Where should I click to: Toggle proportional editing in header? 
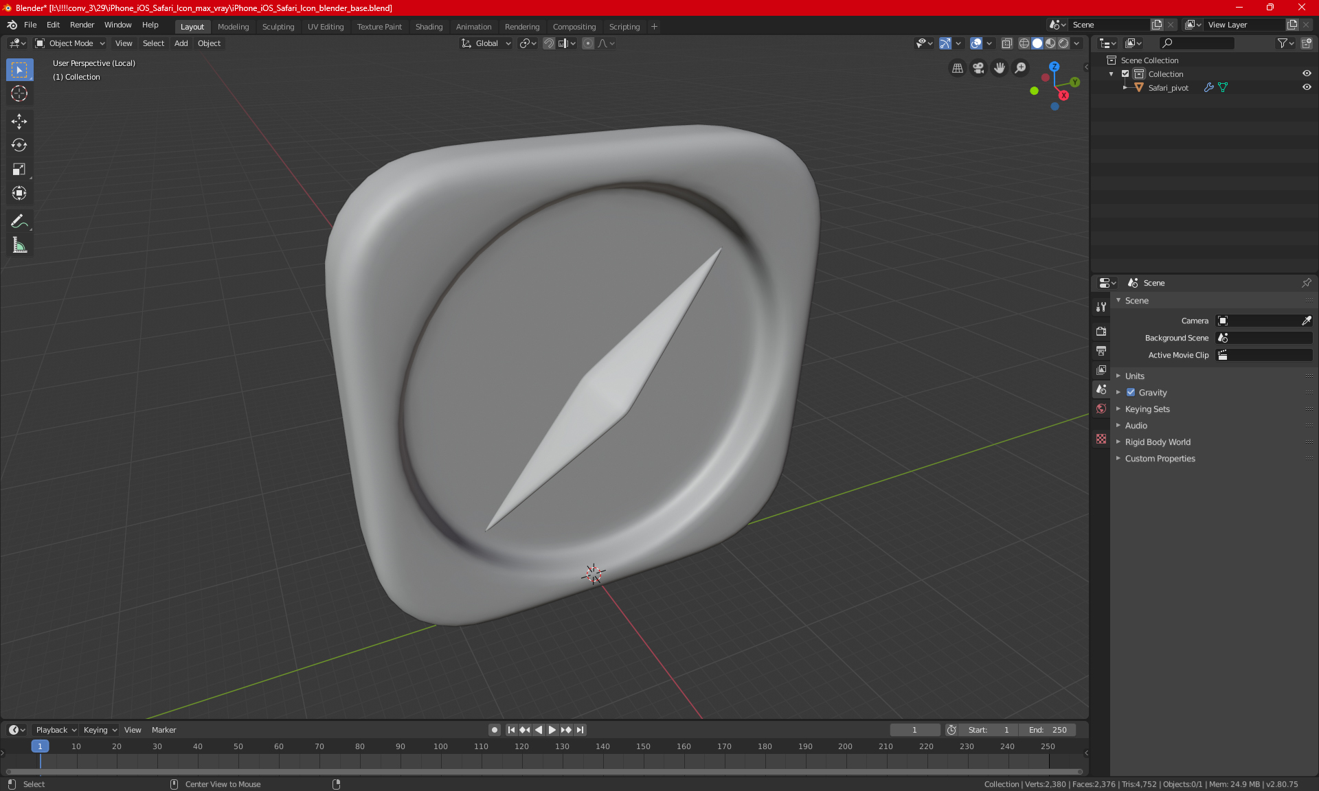(588, 43)
